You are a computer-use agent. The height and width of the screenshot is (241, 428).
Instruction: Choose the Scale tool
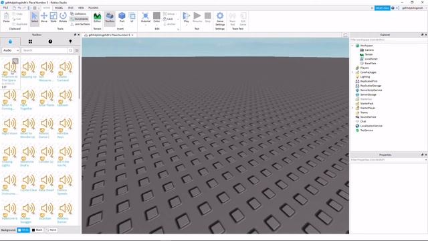click(53, 18)
